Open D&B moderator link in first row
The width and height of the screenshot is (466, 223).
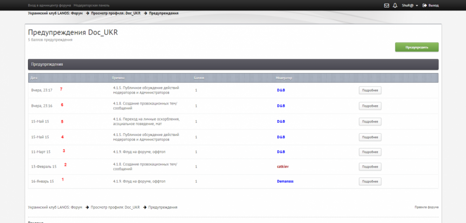point(281,90)
